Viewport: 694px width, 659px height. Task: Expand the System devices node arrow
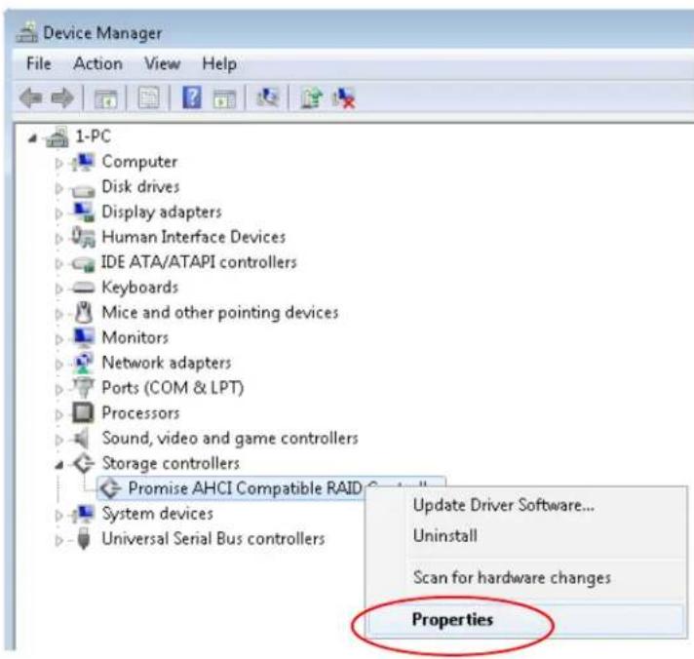58,515
